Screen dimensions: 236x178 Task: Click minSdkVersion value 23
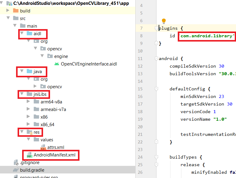coord(221,96)
